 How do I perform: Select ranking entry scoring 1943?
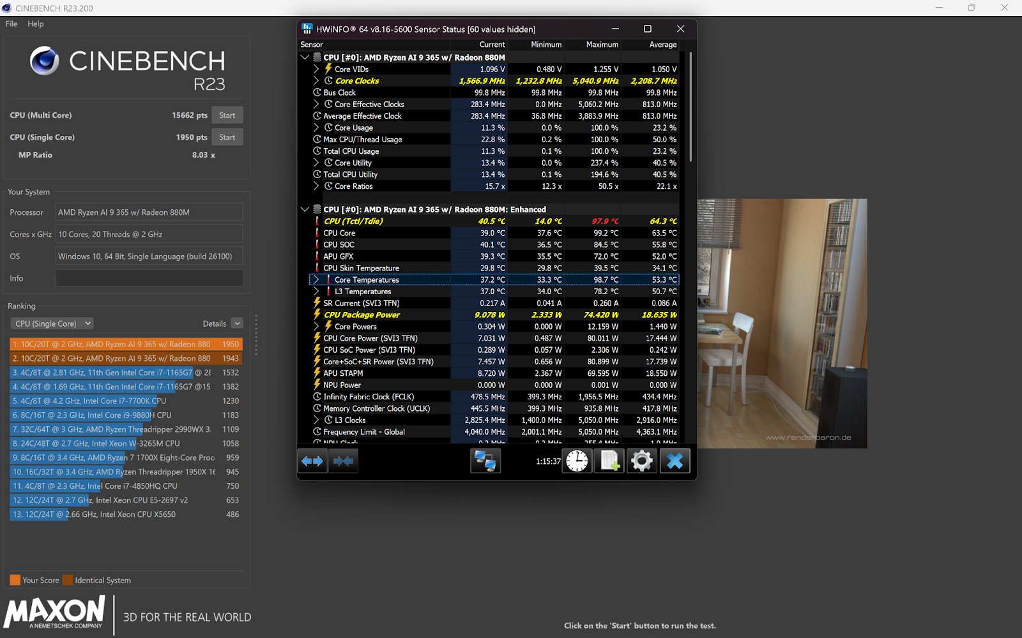[126, 359]
